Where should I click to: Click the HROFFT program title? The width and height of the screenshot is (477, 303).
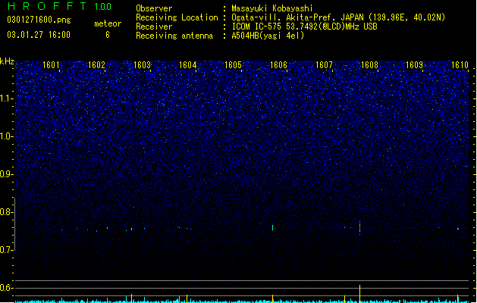[47, 6]
